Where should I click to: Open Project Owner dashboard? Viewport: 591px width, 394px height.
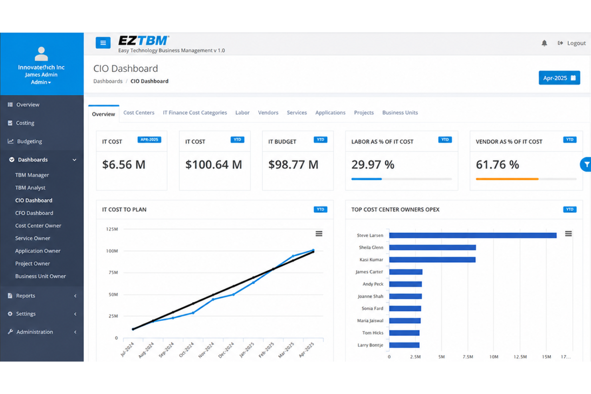[x=32, y=264]
